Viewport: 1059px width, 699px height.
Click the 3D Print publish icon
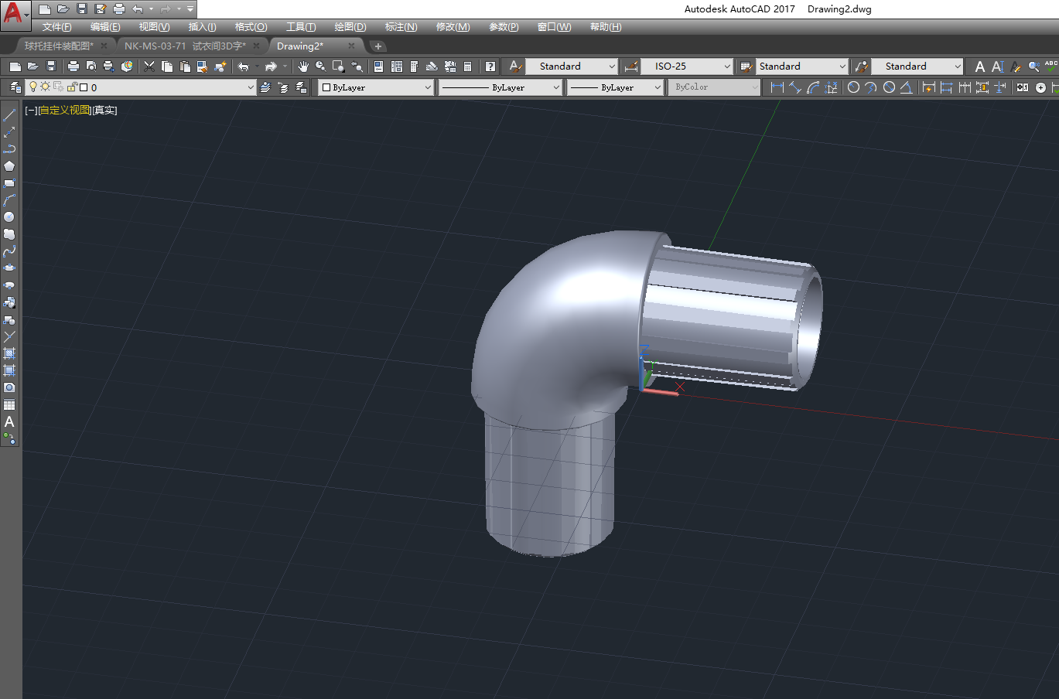(x=127, y=66)
